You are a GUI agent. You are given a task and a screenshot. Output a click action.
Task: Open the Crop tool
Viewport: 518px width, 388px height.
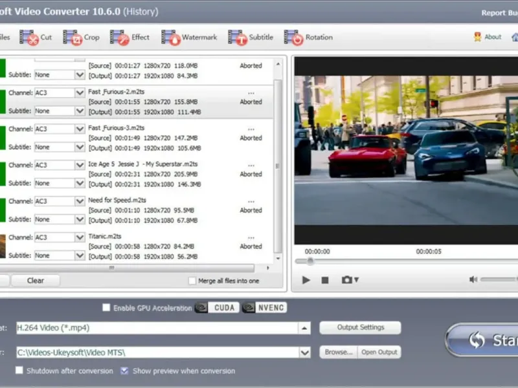(x=82, y=38)
